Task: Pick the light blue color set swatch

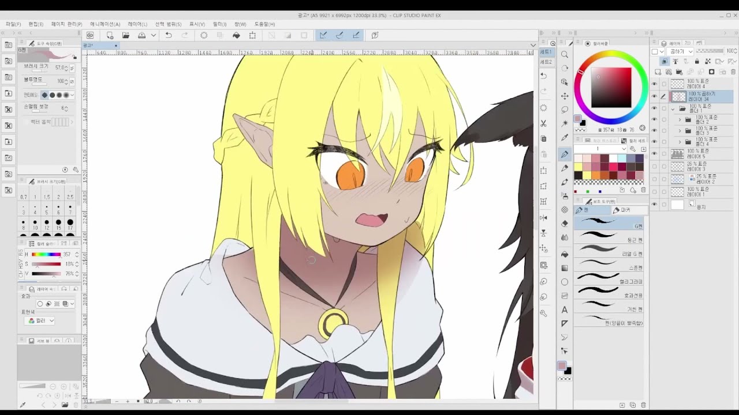Action: pos(621,159)
